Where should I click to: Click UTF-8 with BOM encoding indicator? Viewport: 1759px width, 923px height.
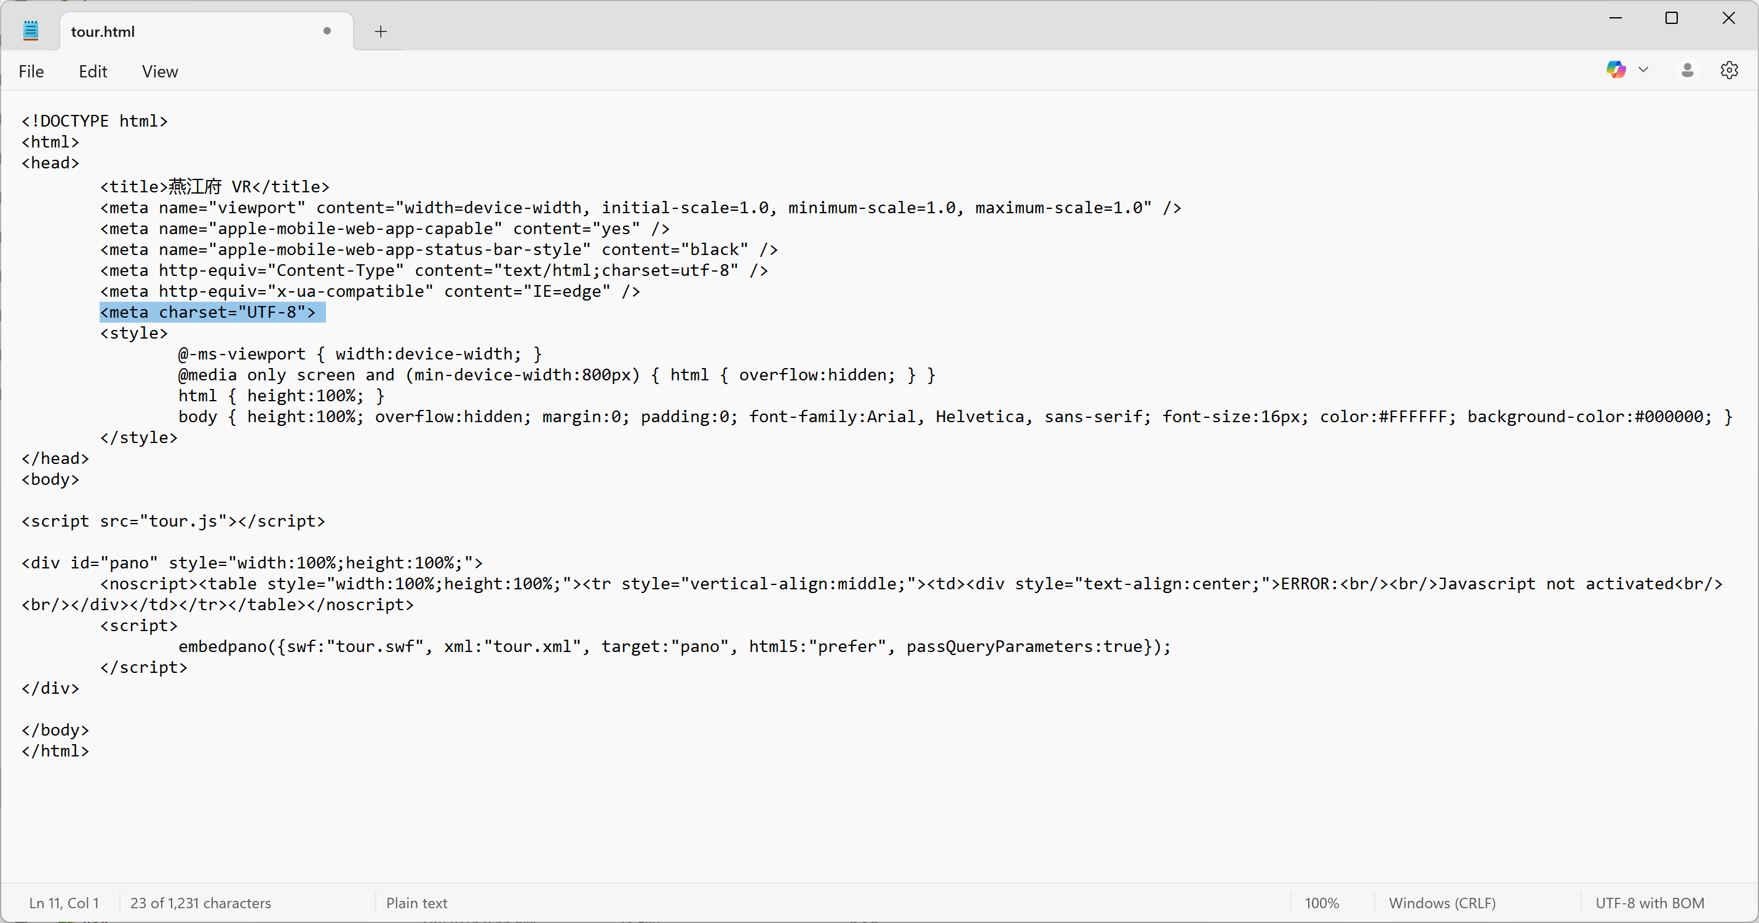point(1649,903)
